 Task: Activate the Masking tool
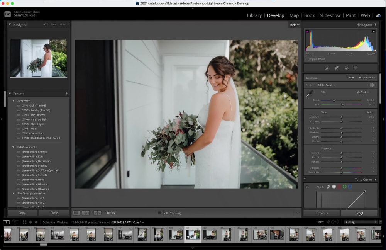click(356, 68)
